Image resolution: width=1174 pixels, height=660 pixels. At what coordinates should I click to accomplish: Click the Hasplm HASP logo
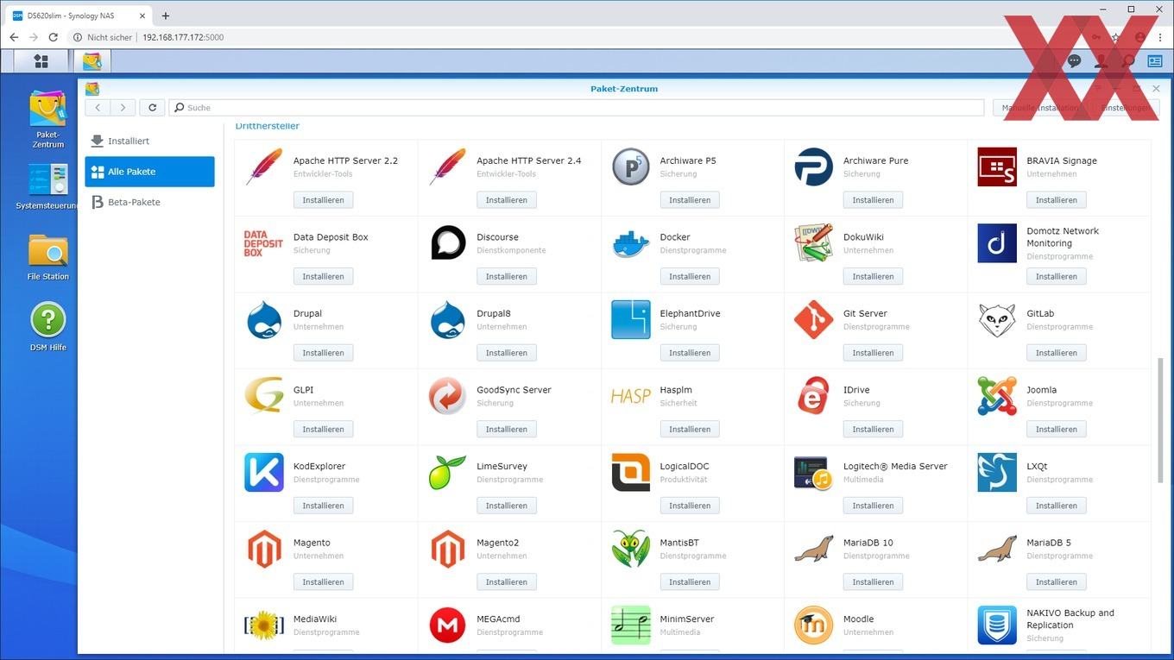coord(631,396)
